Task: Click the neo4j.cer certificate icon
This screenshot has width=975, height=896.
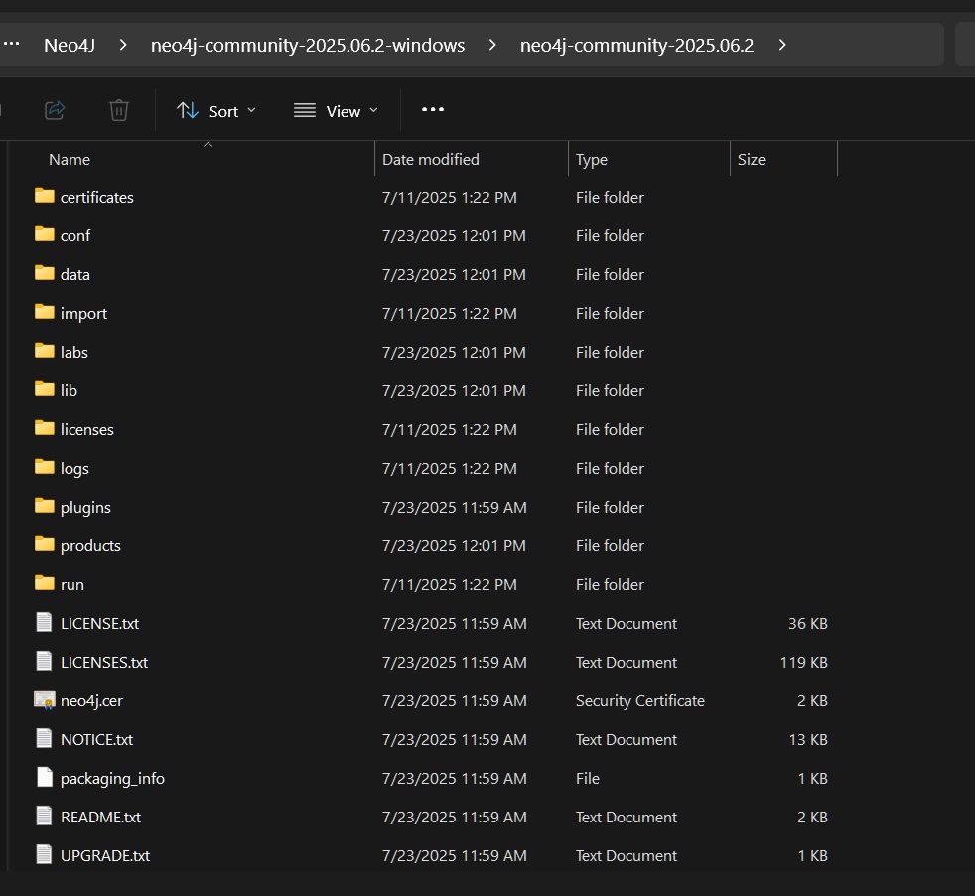Action: (44, 700)
